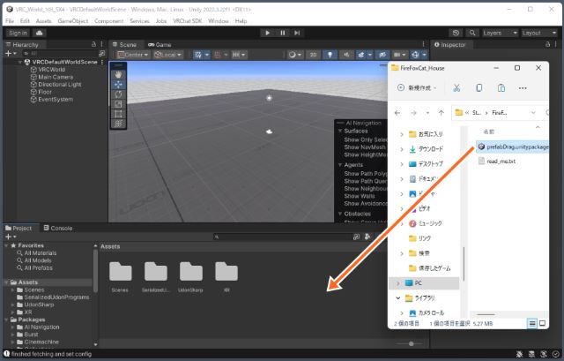Click Explorer back navigation arrow
This screenshot has height=361, width=564.
(x=397, y=113)
